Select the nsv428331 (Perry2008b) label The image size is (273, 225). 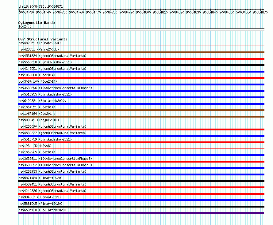click(x=39, y=49)
